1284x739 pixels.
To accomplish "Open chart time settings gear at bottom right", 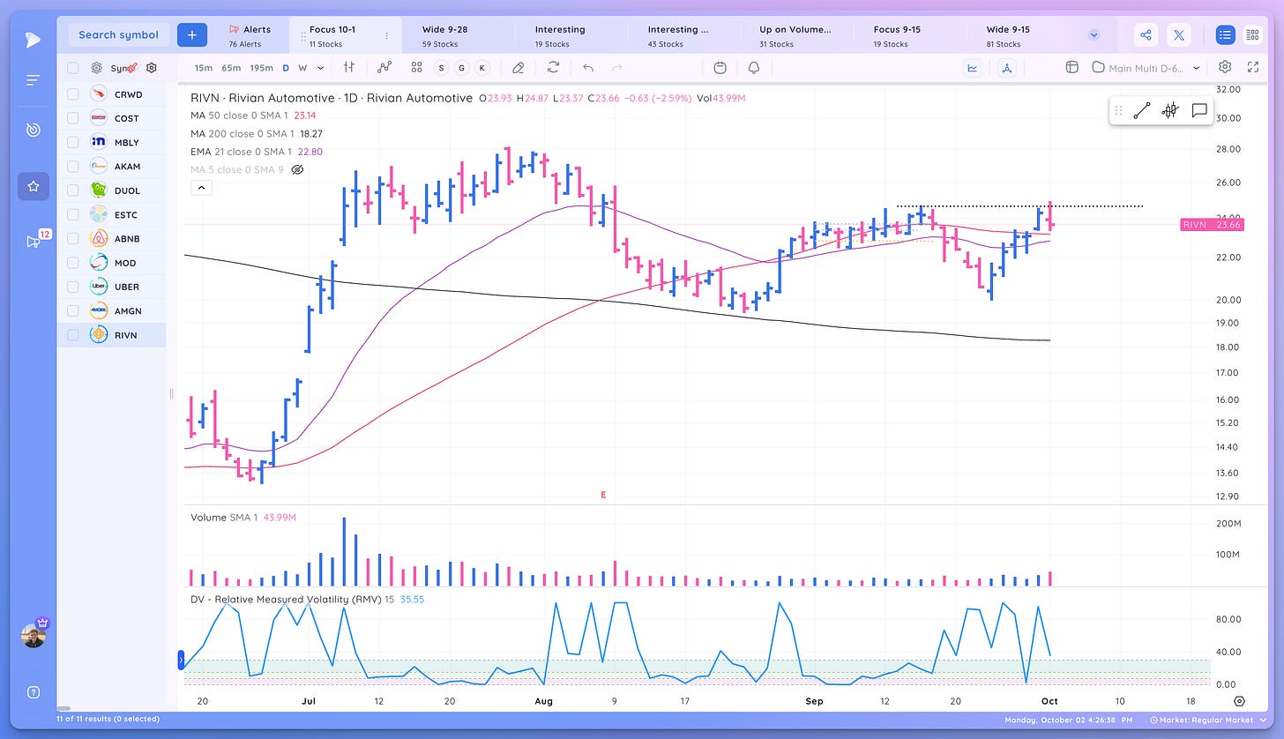I will tap(1239, 701).
